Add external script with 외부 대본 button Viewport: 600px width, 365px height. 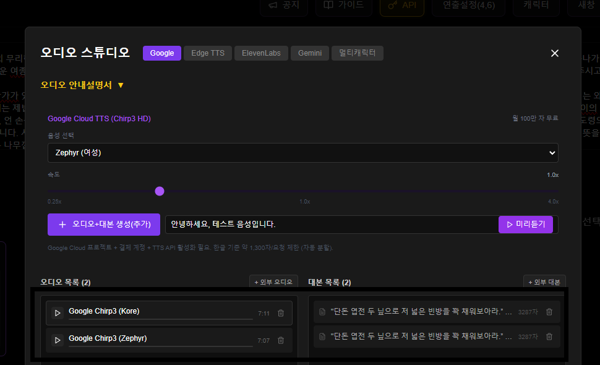(x=544, y=282)
